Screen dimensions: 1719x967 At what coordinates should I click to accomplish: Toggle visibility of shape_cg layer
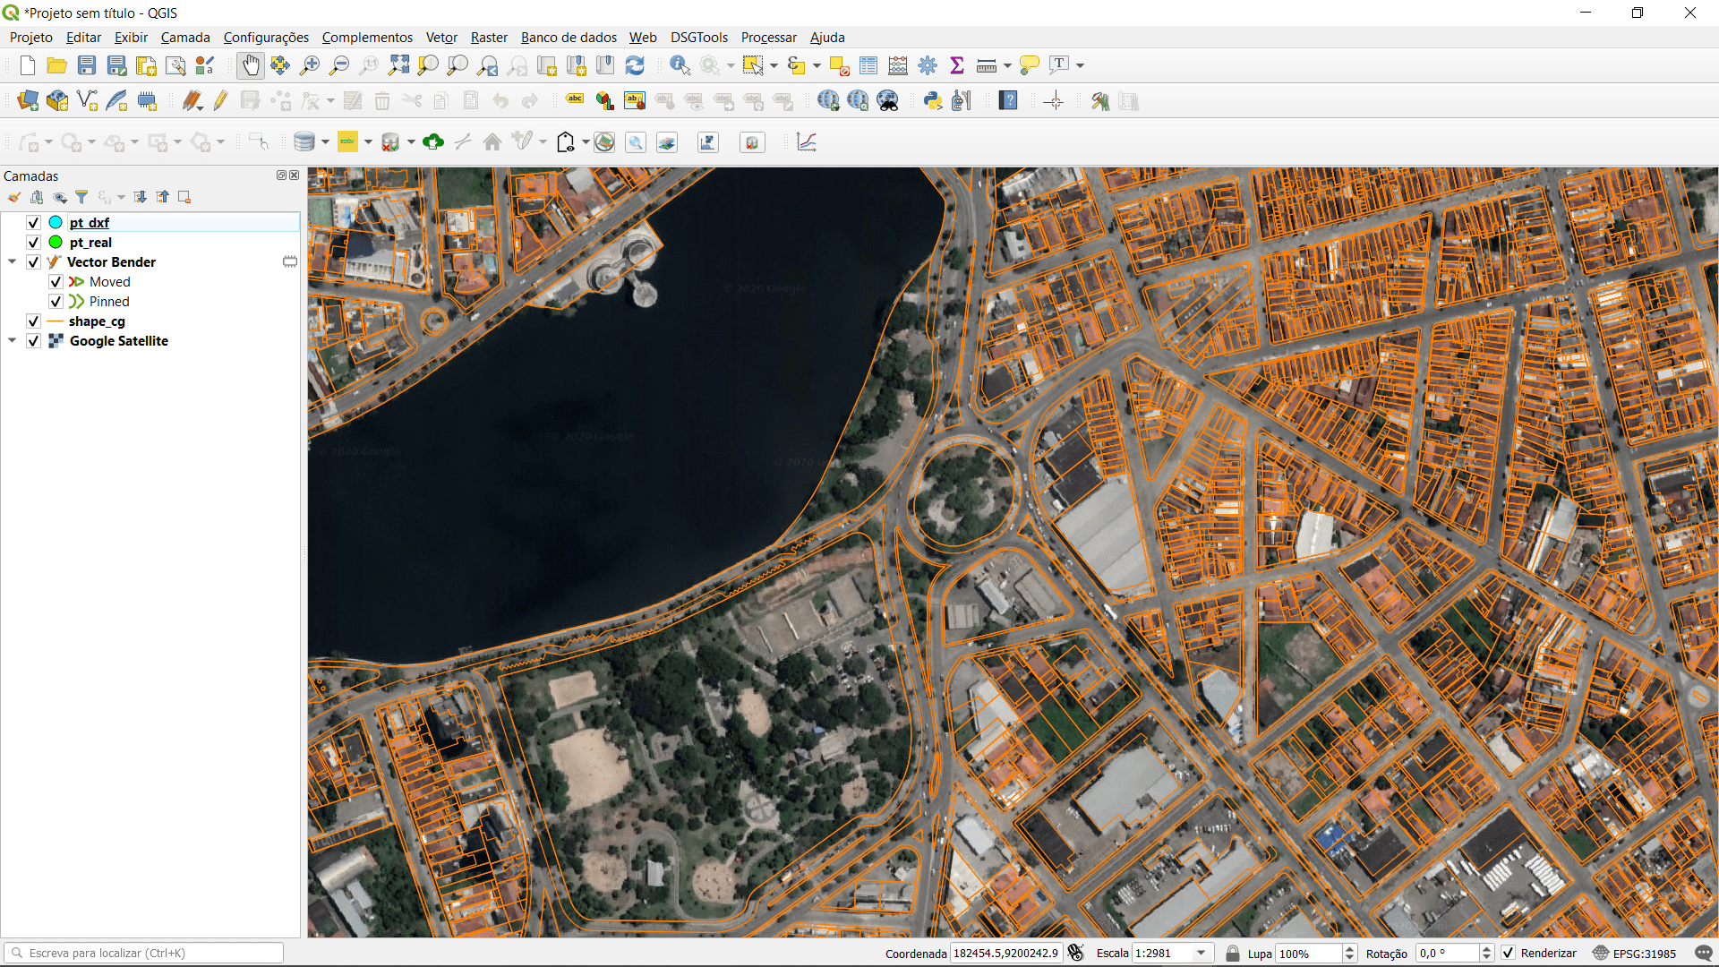(33, 321)
